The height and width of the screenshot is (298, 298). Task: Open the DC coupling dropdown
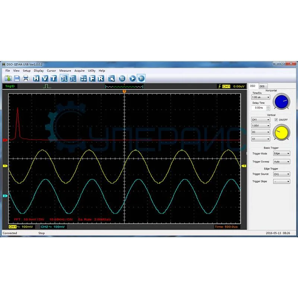[x=260, y=132]
